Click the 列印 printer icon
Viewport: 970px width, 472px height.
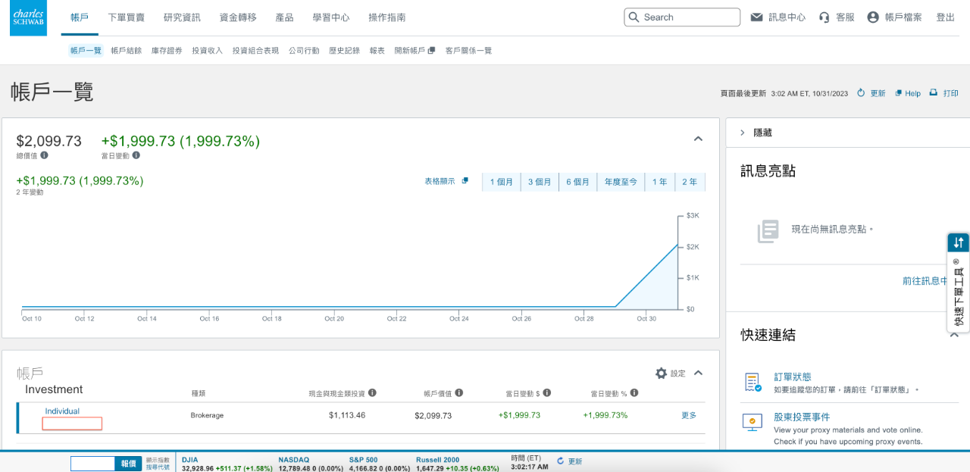(934, 92)
